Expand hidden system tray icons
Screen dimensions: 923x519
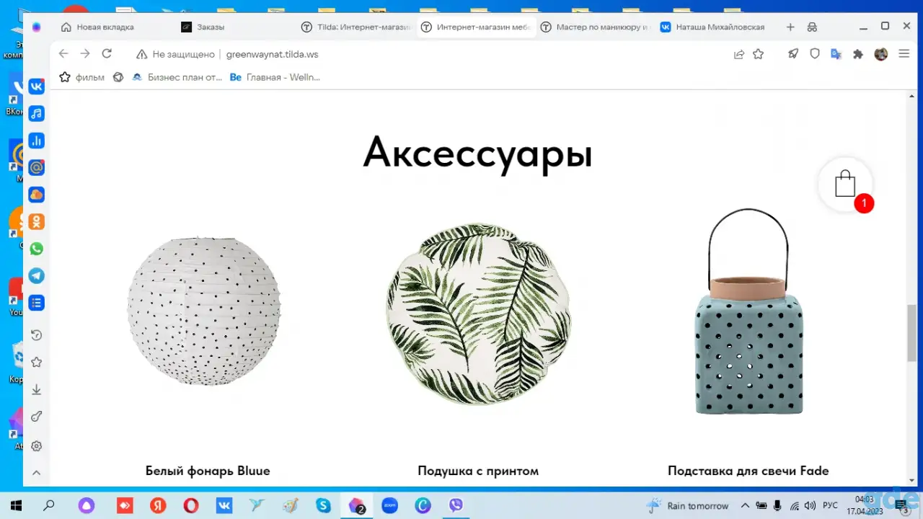(745, 505)
